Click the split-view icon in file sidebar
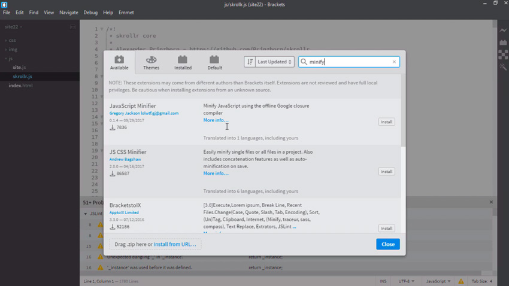The image size is (509, 286). coord(72,27)
